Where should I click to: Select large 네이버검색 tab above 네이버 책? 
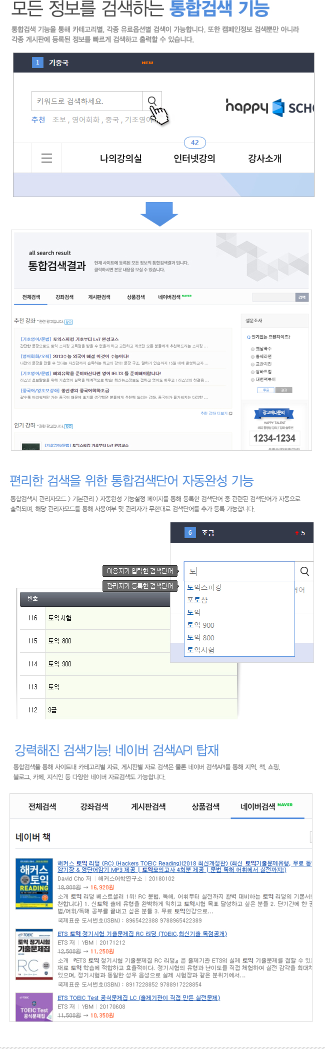click(266, 806)
